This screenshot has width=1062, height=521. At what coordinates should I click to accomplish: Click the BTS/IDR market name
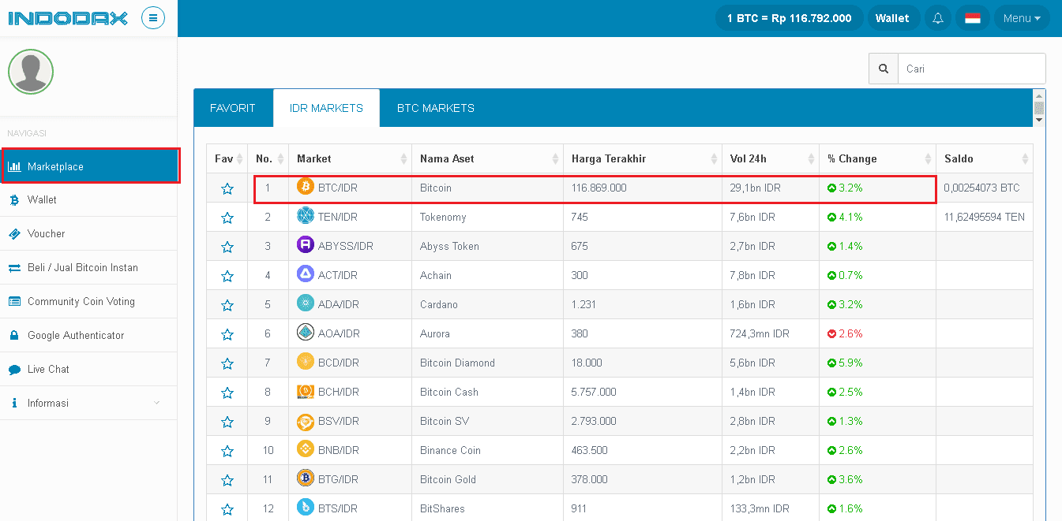[338, 508]
